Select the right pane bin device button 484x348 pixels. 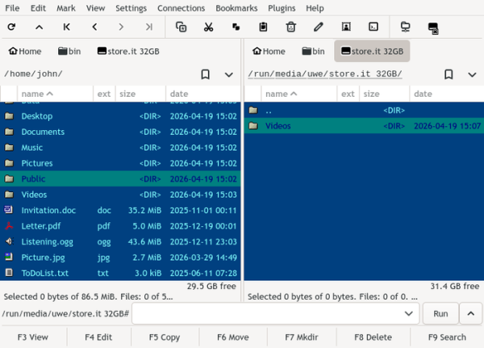313,51
